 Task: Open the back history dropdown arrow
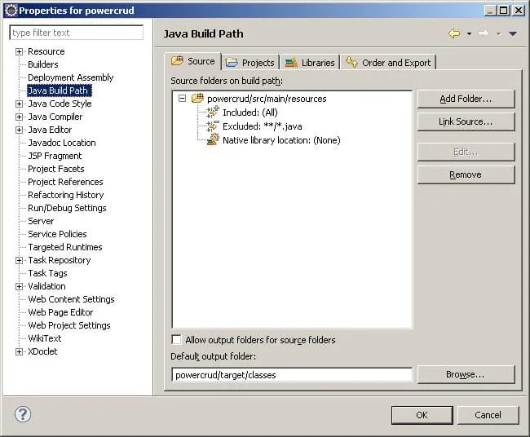(469, 33)
